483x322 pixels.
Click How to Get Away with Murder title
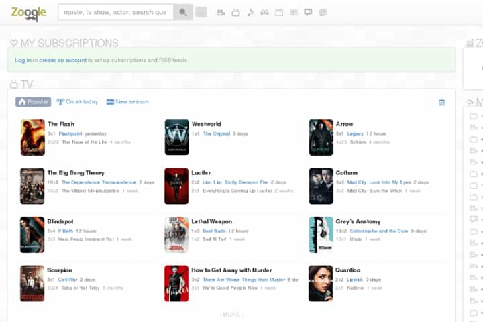(231, 270)
